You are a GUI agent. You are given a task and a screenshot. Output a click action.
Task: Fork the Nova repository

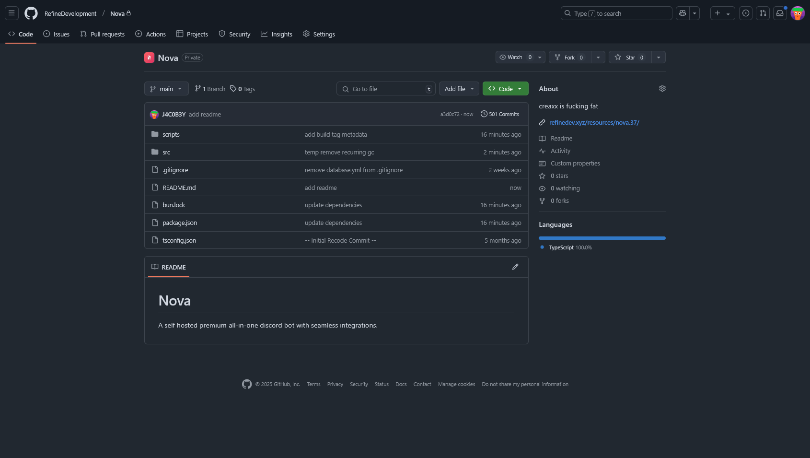pyautogui.click(x=570, y=57)
